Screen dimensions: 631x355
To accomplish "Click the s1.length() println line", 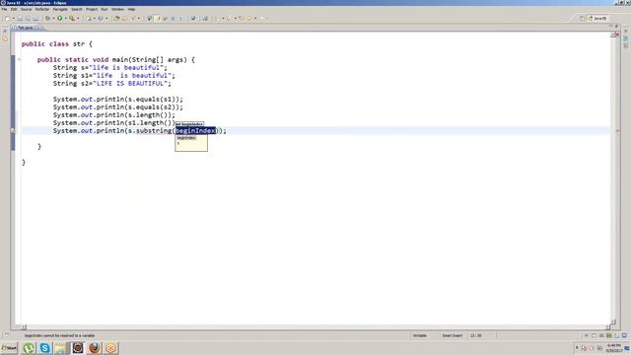I will coord(114,122).
